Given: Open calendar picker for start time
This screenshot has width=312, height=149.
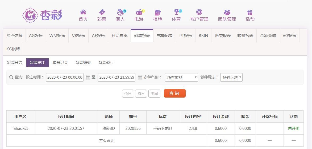Looking at the screenshot, I should [88, 77].
